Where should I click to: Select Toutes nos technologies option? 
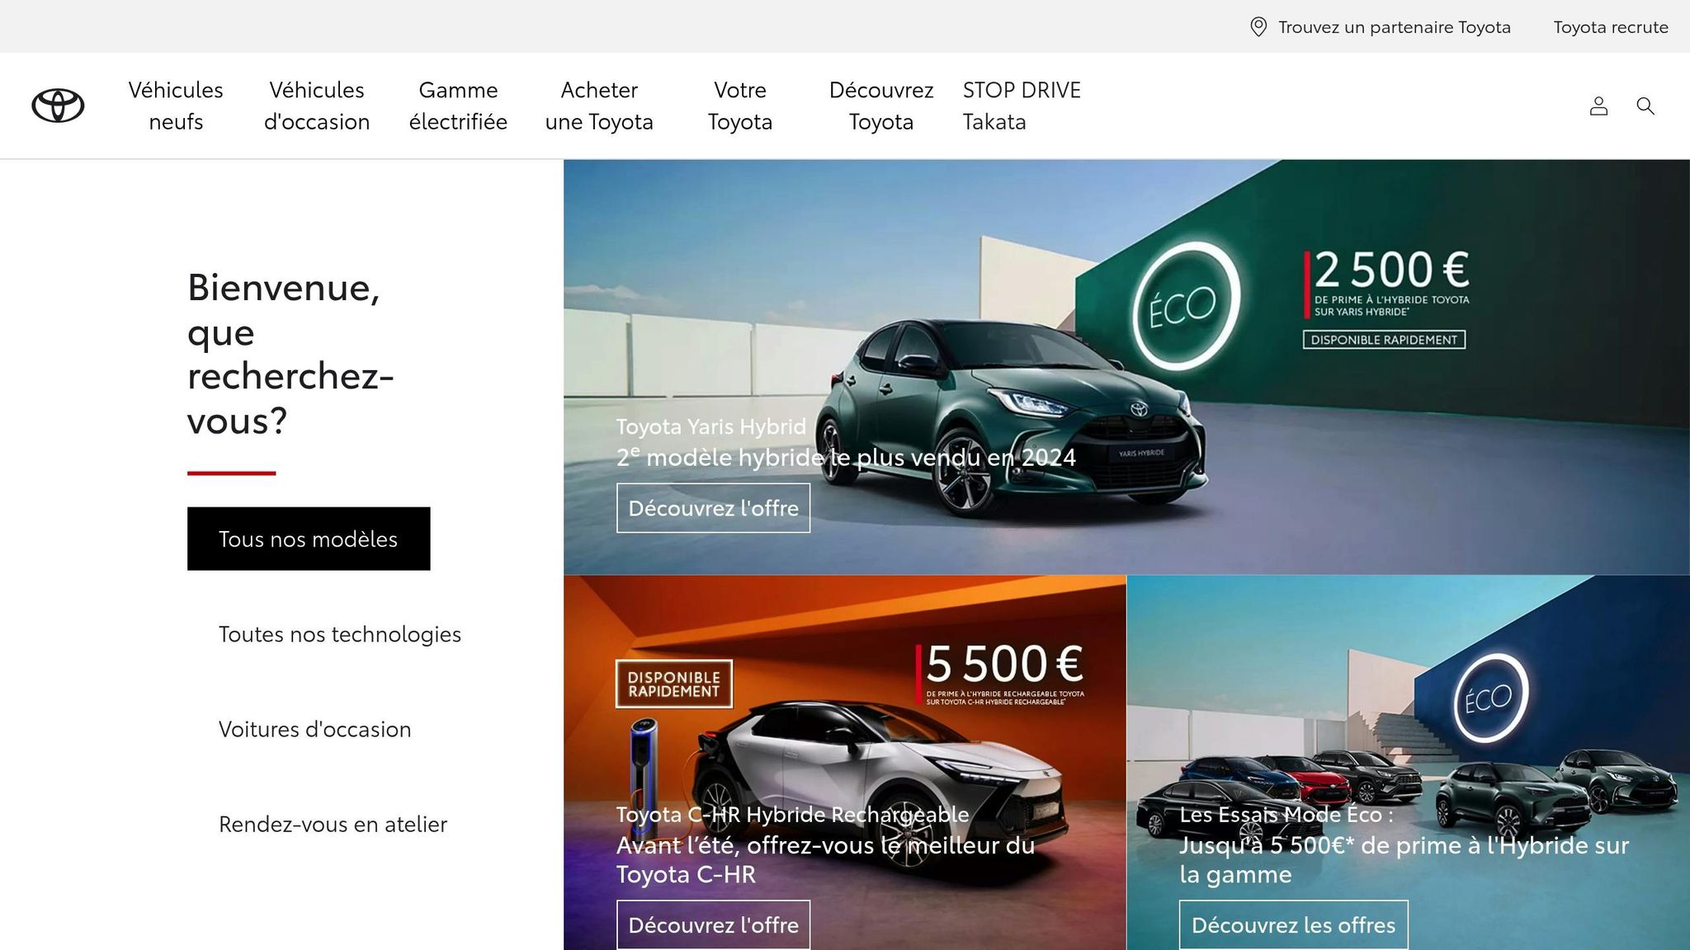[x=340, y=633]
